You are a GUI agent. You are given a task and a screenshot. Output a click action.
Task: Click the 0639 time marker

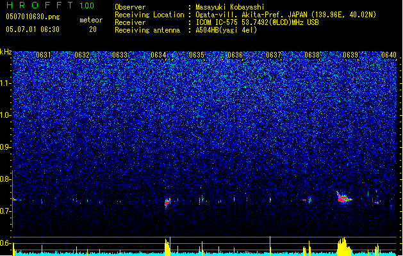[350, 55]
